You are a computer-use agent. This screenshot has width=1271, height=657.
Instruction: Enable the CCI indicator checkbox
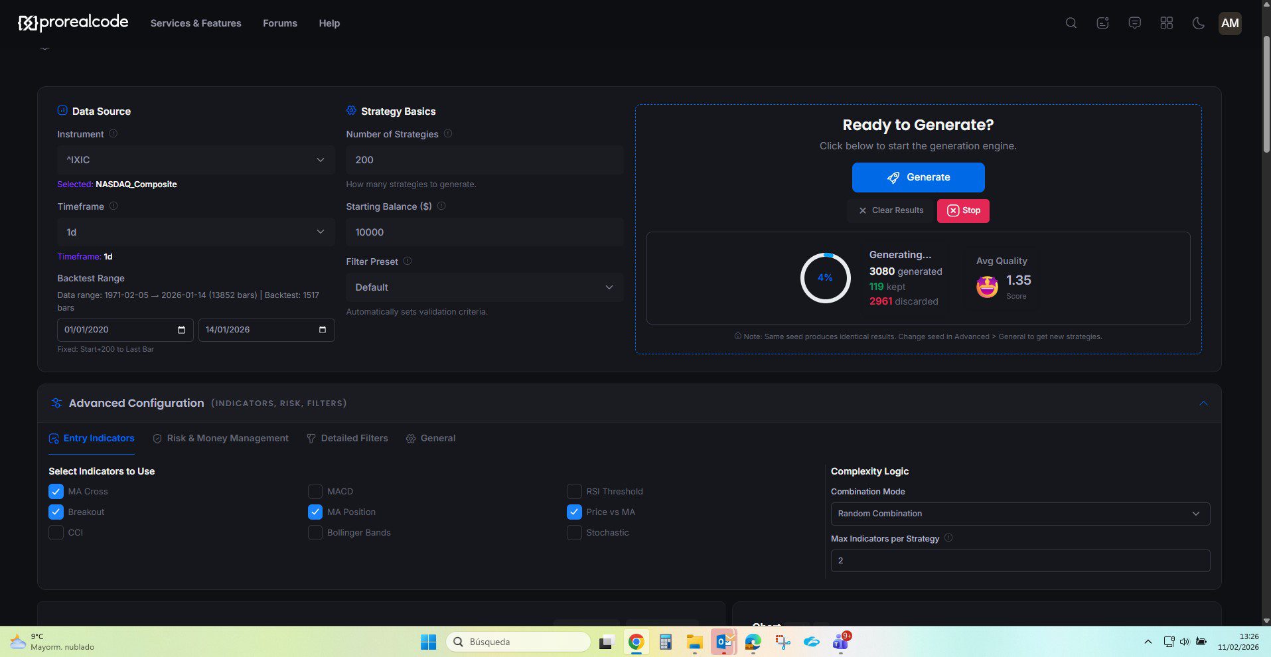[x=56, y=532]
